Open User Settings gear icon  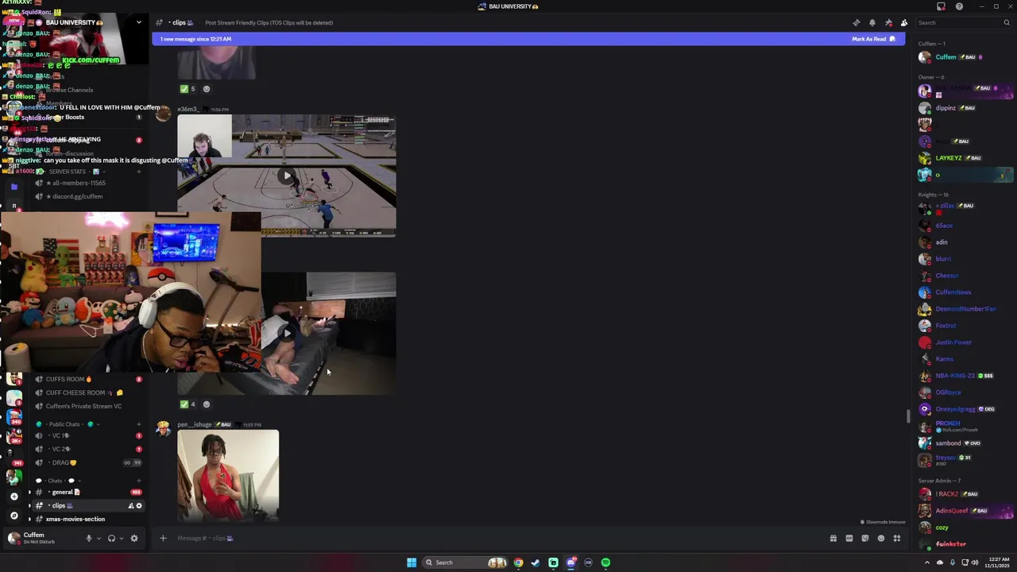coord(134,538)
